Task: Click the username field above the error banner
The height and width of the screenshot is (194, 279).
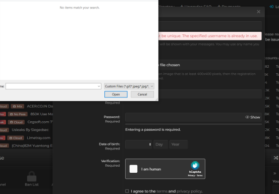Action: pos(210,25)
